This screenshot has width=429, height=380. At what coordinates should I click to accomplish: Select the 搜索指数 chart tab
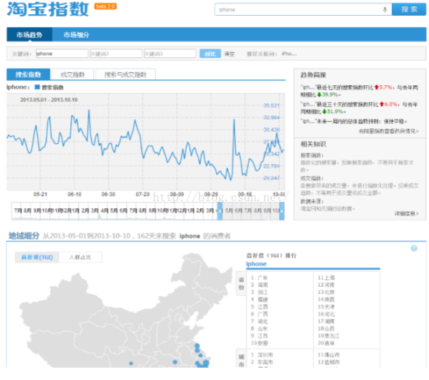(29, 74)
